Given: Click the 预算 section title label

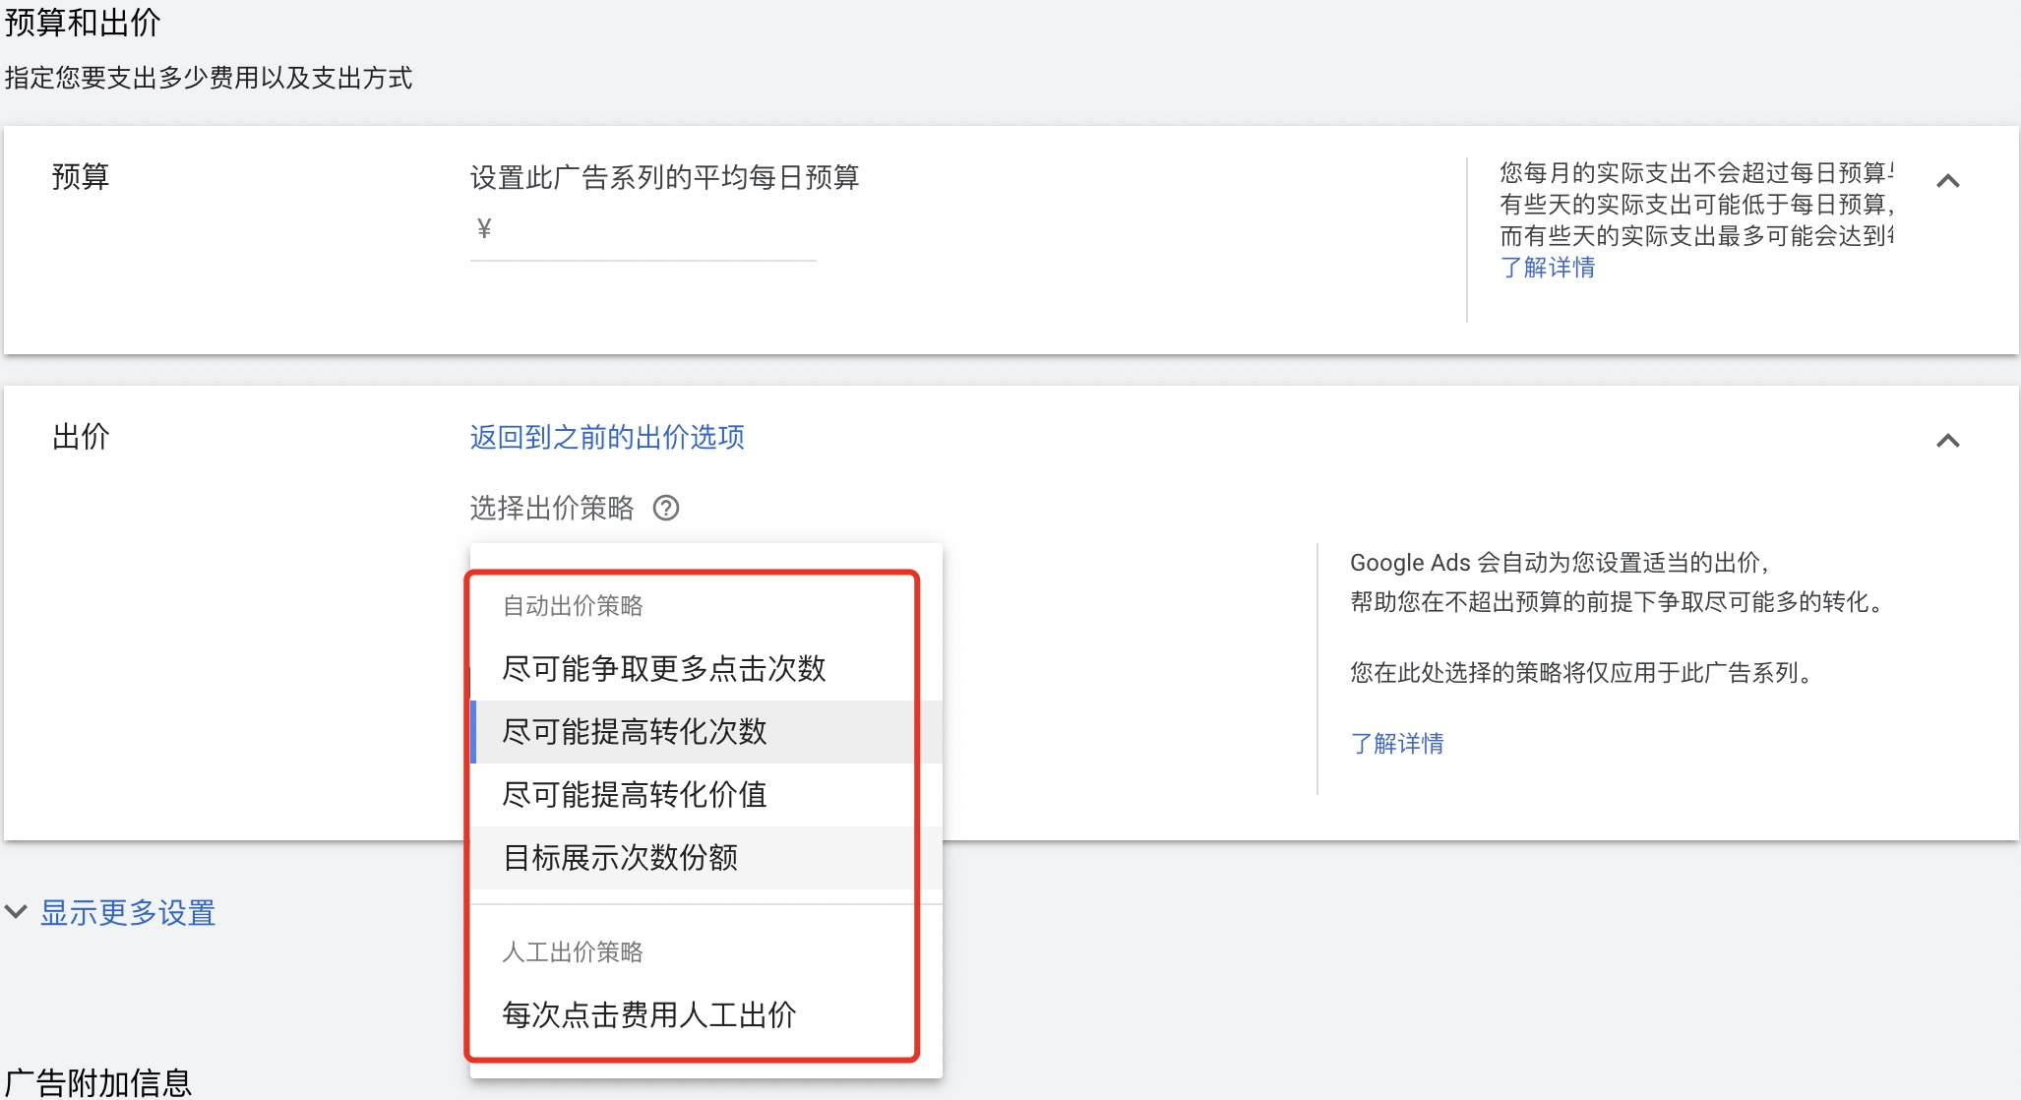Looking at the screenshot, I should (80, 177).
